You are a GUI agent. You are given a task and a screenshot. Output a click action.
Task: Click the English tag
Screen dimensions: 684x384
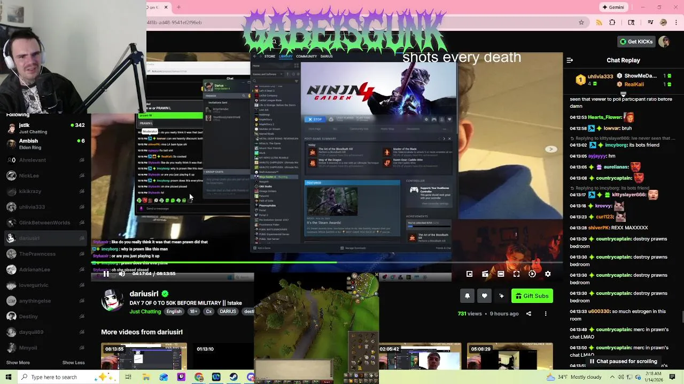click(x=174, y=311)
